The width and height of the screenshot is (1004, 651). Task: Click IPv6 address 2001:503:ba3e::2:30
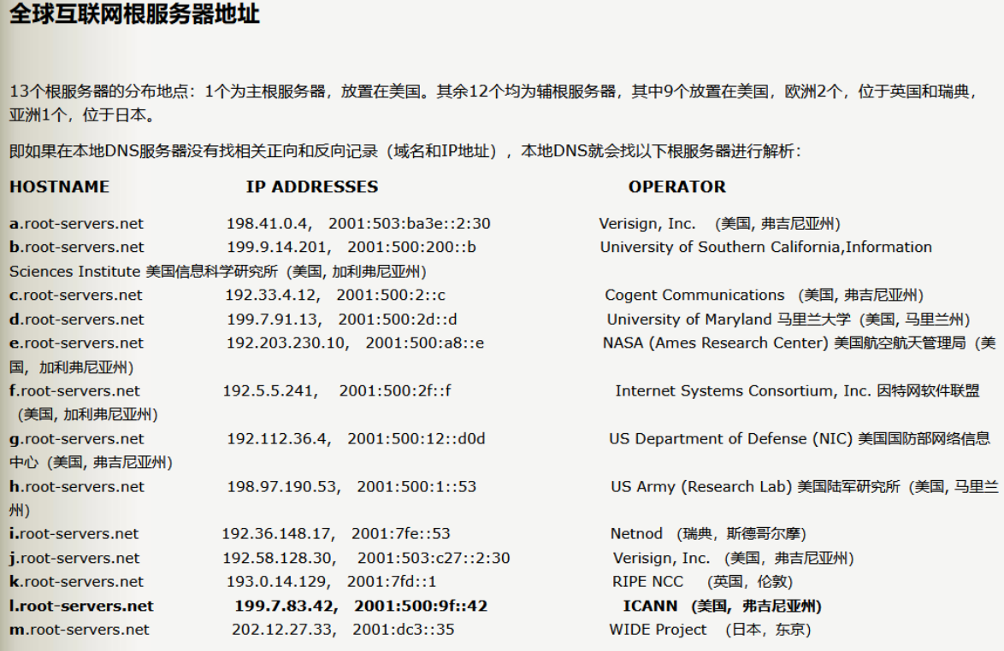(409, 224)
